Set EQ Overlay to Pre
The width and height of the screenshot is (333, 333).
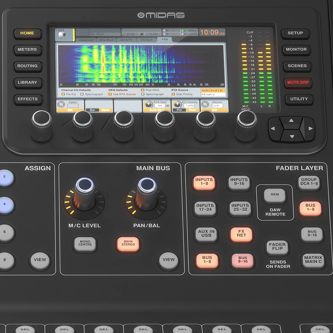pyautogui.click(x=179, y=110)
